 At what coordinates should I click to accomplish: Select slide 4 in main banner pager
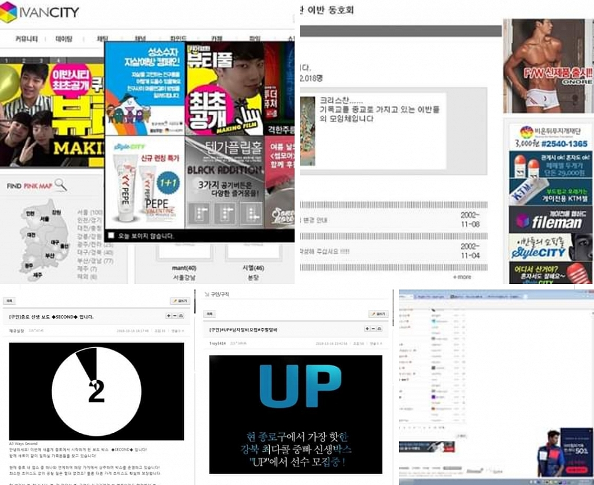point(58,60)
